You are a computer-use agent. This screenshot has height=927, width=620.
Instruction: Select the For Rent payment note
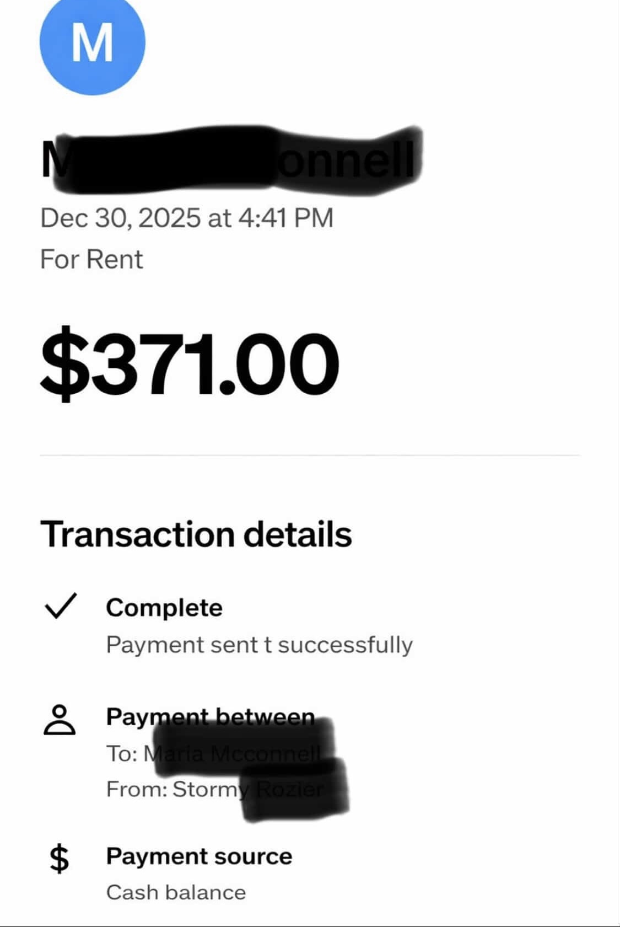click(91, 259)
